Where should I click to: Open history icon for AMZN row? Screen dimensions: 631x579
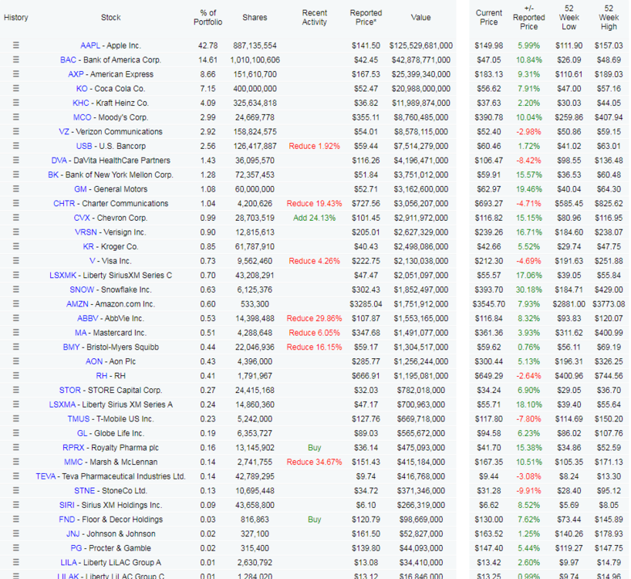click(x=16, y=304)
